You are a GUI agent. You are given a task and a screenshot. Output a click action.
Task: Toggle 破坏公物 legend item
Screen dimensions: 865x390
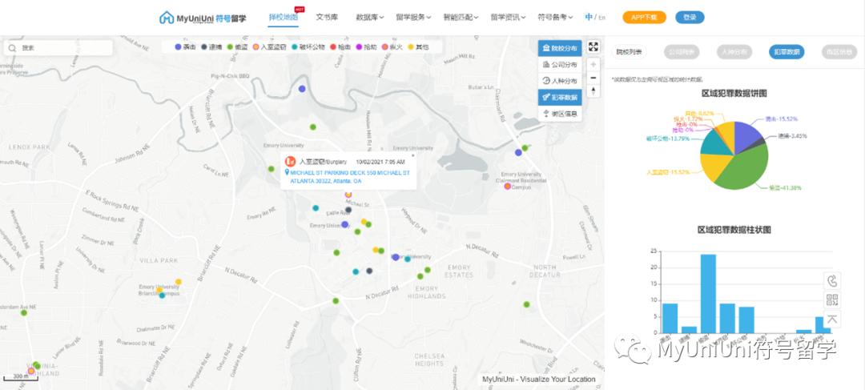pyautogui.click(x=308, y=47)
